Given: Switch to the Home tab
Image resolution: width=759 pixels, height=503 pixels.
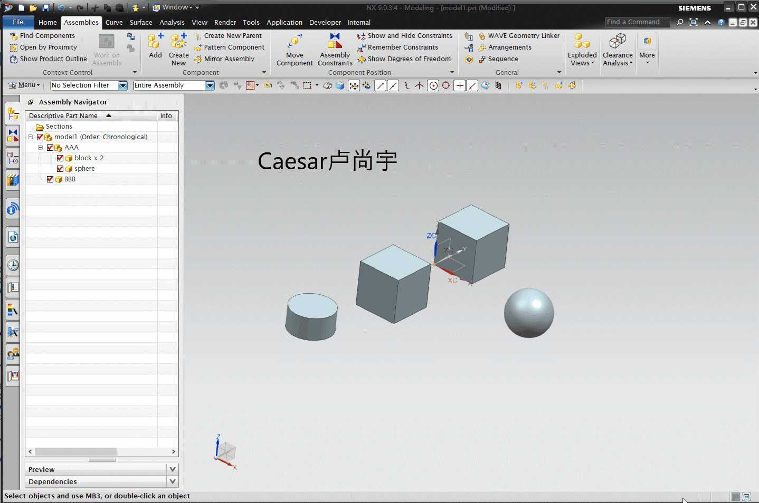Looking at the screenshot, I should point(48,22).
